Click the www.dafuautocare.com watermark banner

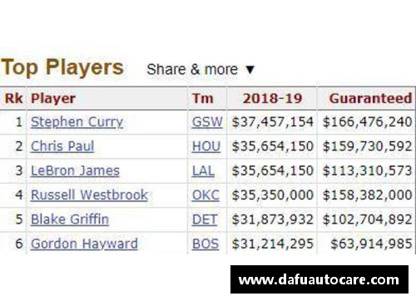[319, 279]
